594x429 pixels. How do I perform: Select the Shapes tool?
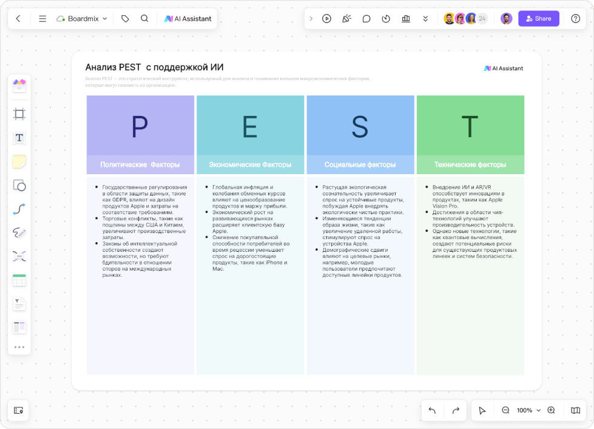[19, 185]
